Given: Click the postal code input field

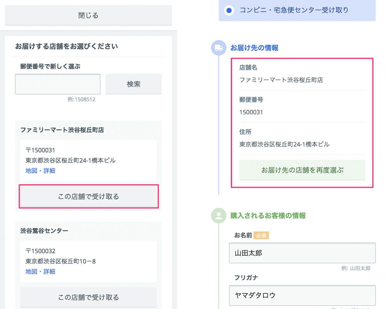Looking at the screenshot, I should coord(57,84).
